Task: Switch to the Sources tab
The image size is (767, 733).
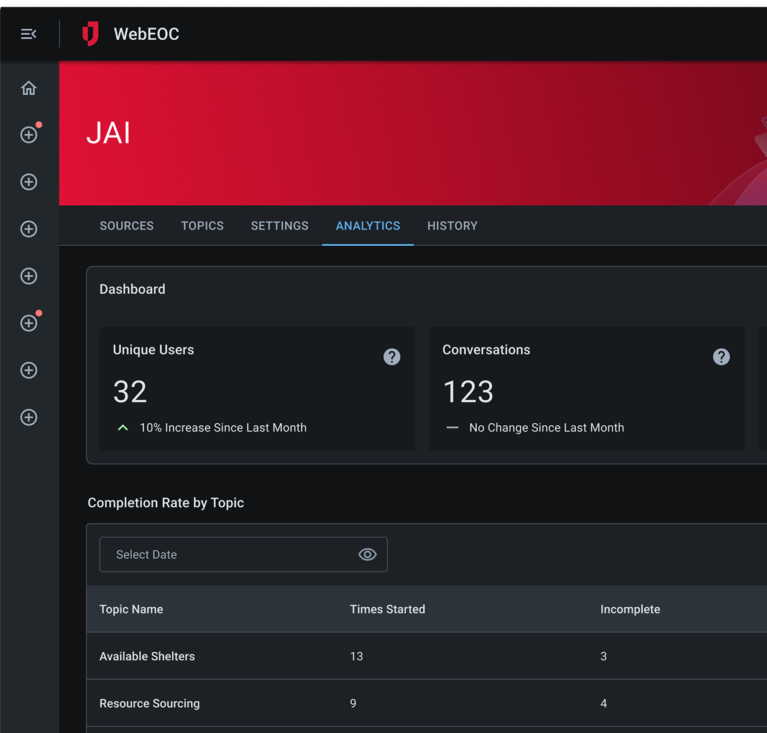Action: (127, 226)
